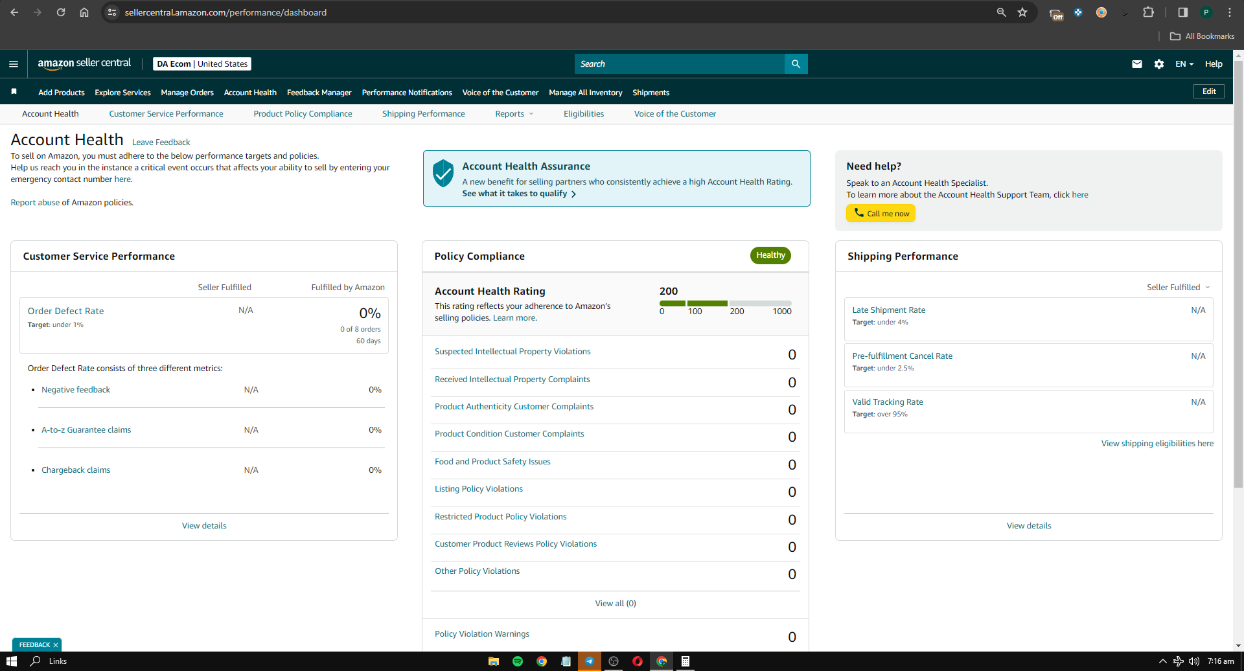Close the FEEDBACK tab with its X
Screen dimensions: 1244x671
(56, 645)
